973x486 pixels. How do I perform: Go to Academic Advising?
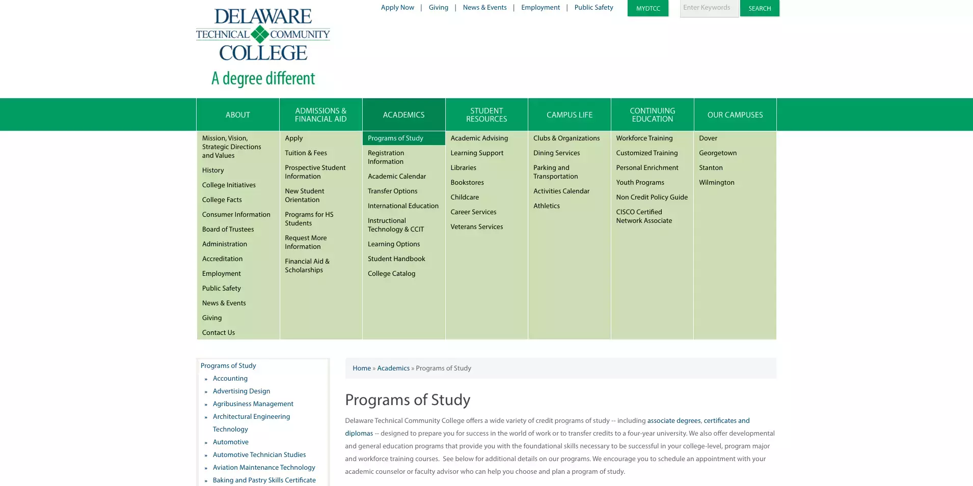click(x=479, y=138)
